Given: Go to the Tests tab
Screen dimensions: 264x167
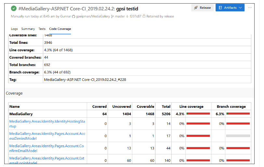Looking at the screenshot, I should [42, 29].
